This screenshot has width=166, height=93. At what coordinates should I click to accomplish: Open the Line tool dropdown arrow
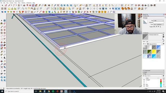click(11, 5)
